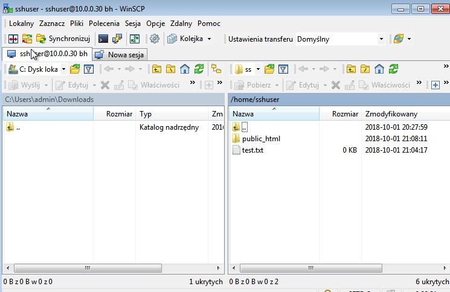Screen dimensions: 450x292
Task: Click the local panel filter icon
Action: click(89, 69)
